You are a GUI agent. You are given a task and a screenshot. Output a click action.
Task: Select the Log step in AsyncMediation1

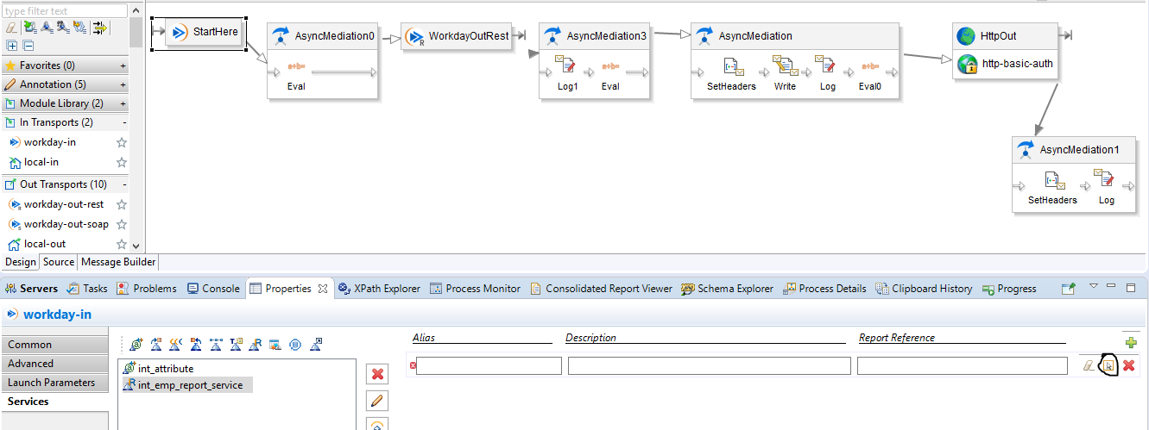[x=1106, y=186]
